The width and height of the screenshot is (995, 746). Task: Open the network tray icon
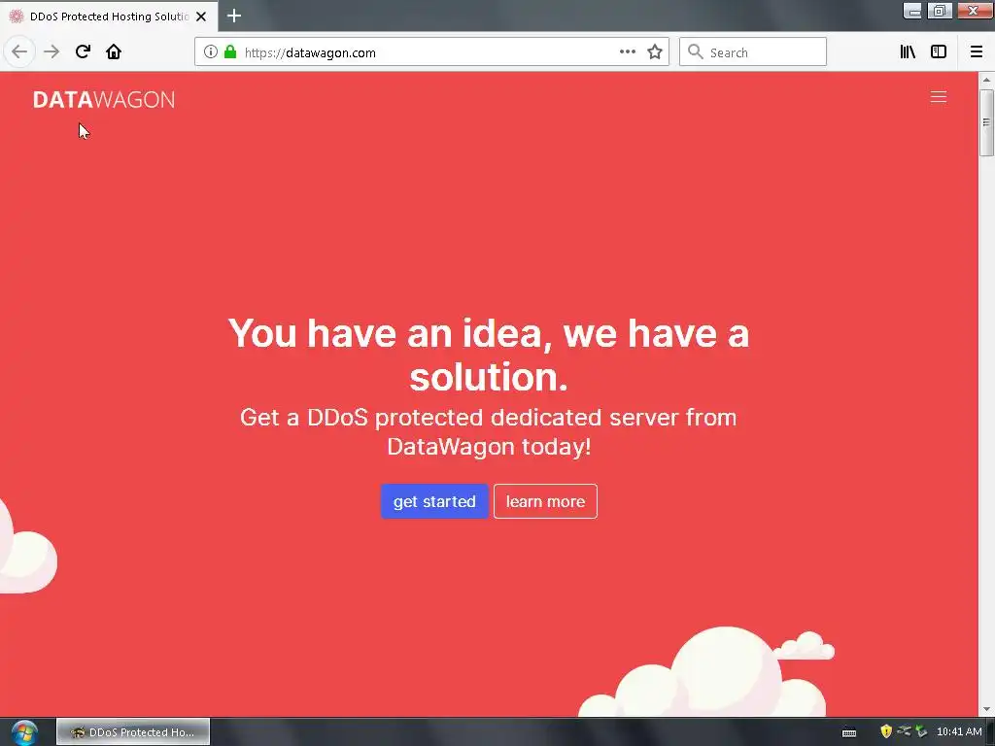point(904,731)
